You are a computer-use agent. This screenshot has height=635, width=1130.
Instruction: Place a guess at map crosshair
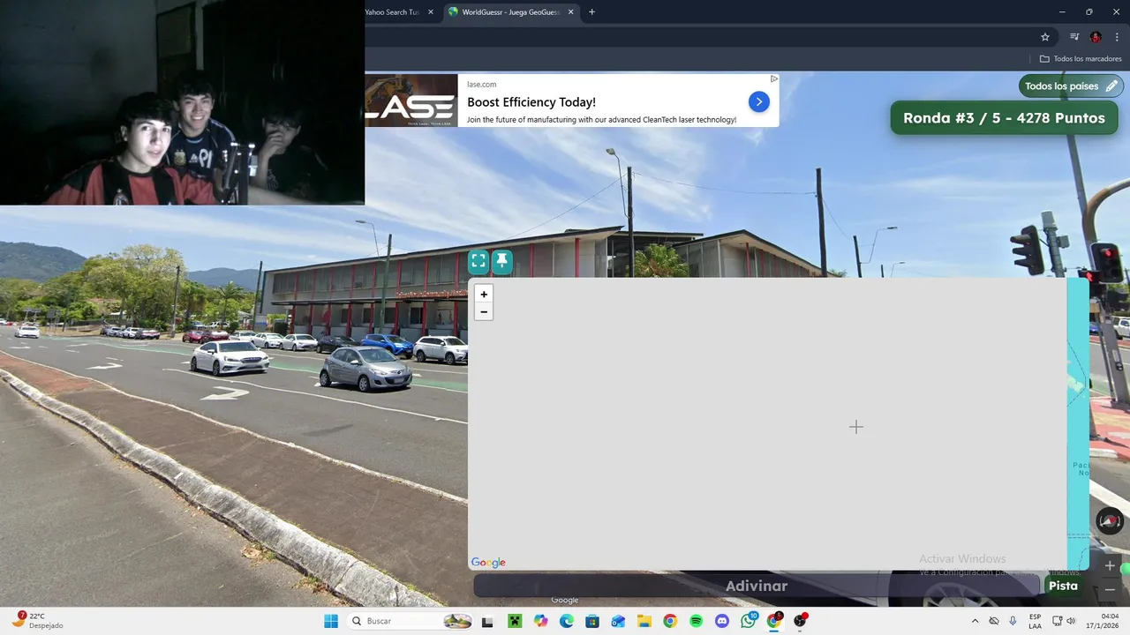856,427
